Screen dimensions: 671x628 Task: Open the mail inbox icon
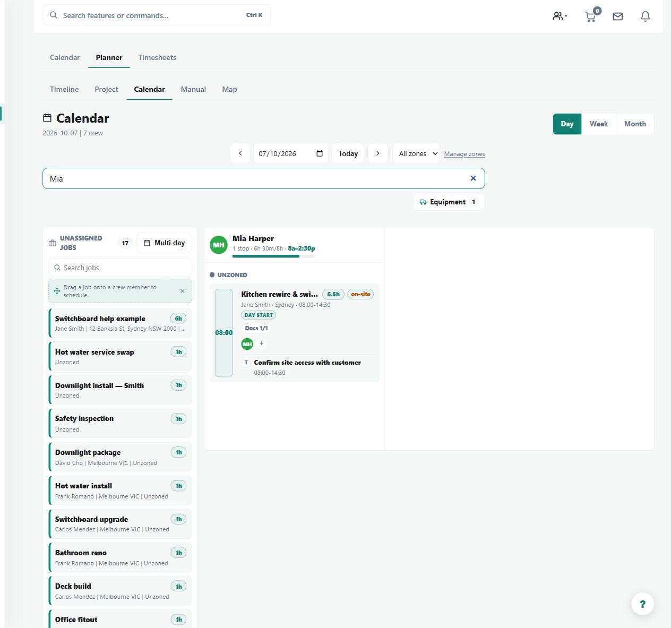(618, 16)
